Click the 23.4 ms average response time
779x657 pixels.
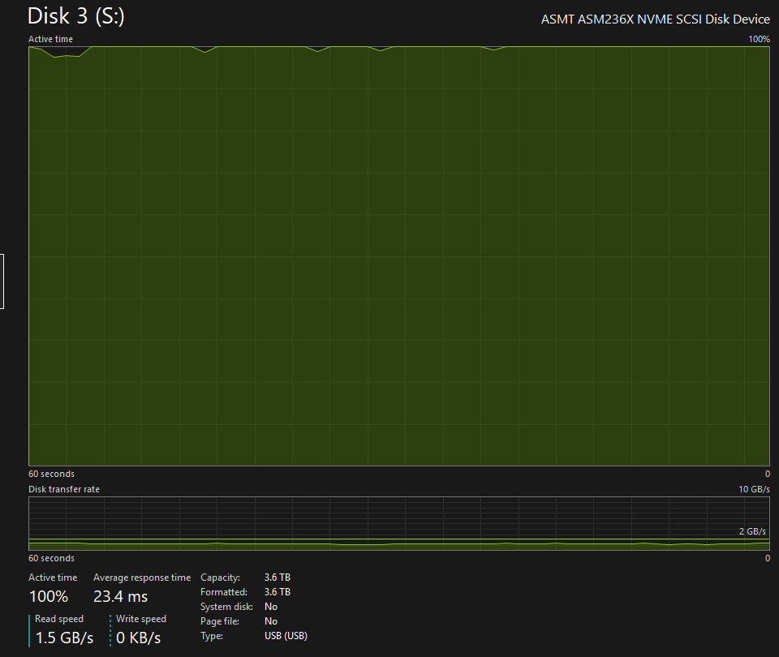pyautogui.click(x=121, y=597)
